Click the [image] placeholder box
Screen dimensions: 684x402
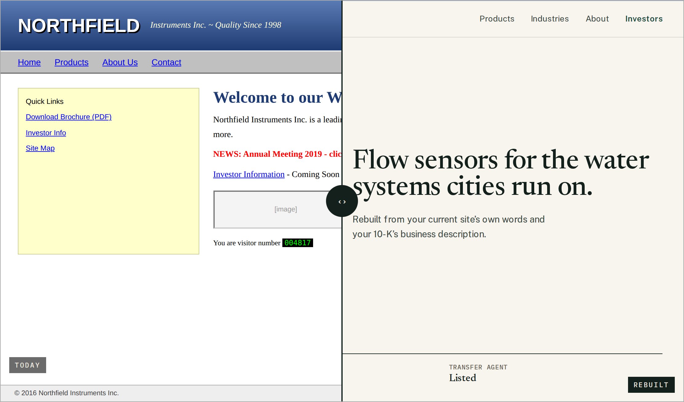278,209
